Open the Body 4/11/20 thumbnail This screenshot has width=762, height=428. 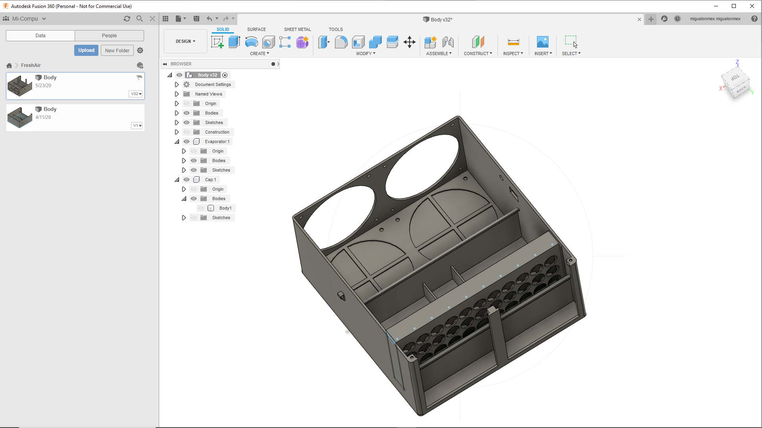pyautogui.click(x=19, y=117)
